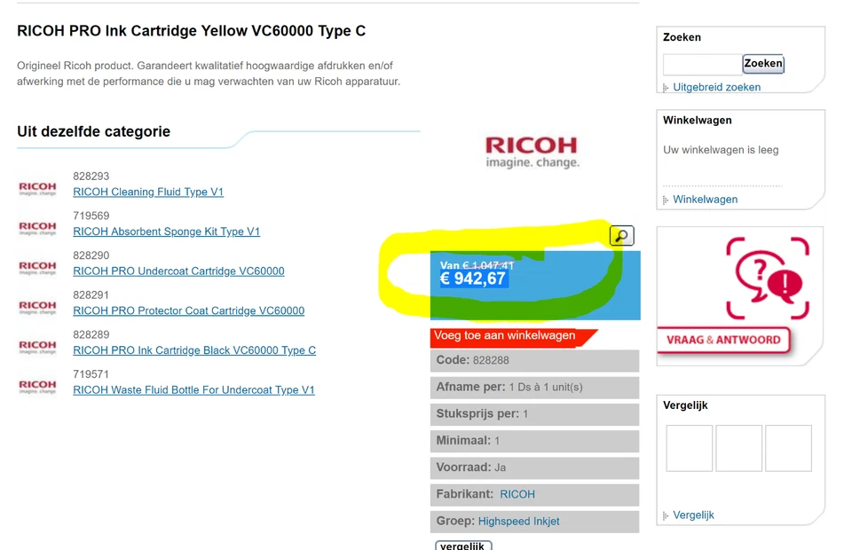852x550 pixels.
Task: Open the Winkelwagen page
Action: pyautogui.click(x=704, y=200)
